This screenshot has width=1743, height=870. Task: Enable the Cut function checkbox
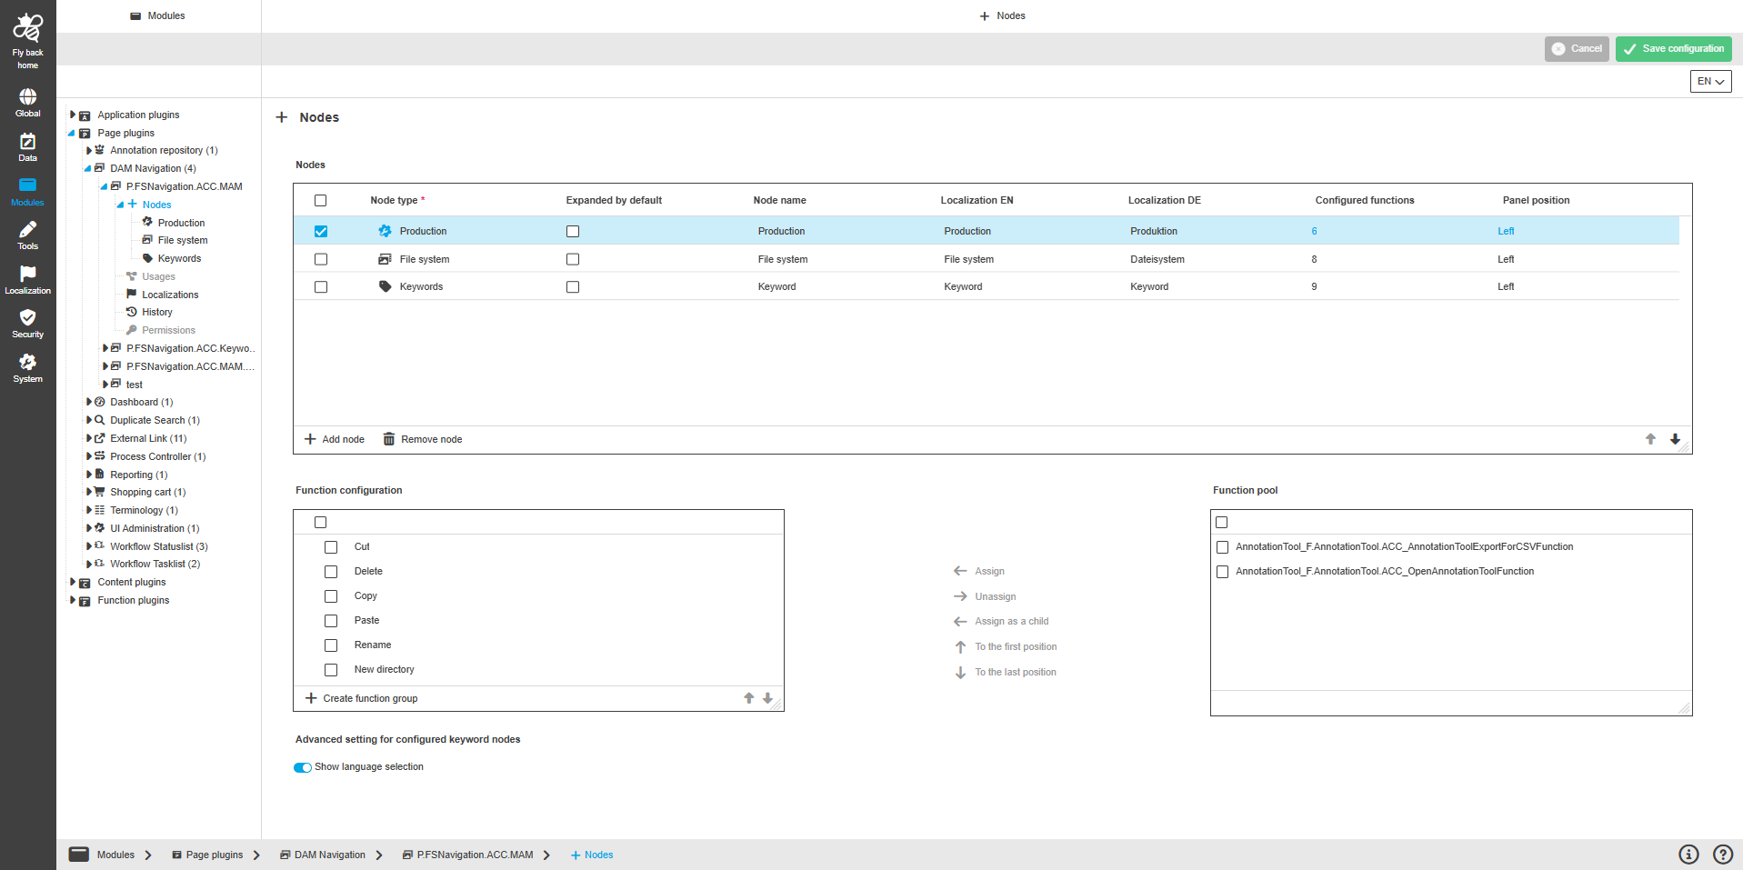331,546
